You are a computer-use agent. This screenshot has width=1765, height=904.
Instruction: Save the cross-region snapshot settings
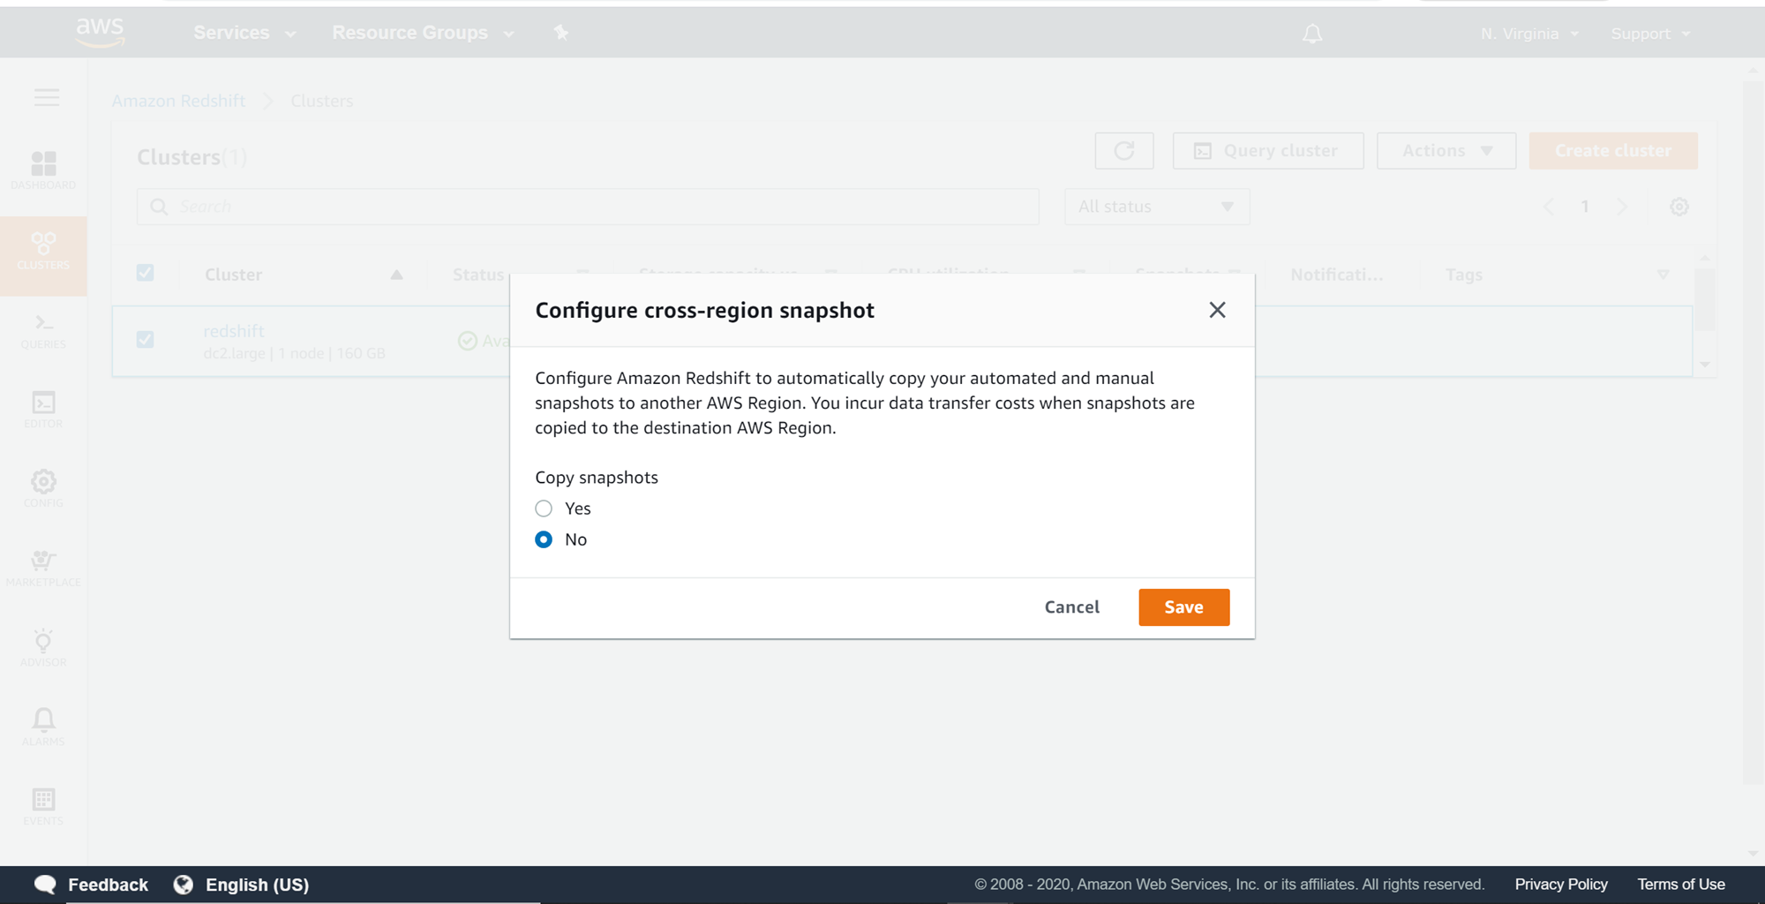(1183, 607)
